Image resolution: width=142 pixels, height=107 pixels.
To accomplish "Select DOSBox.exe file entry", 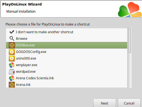I will 67,45.
